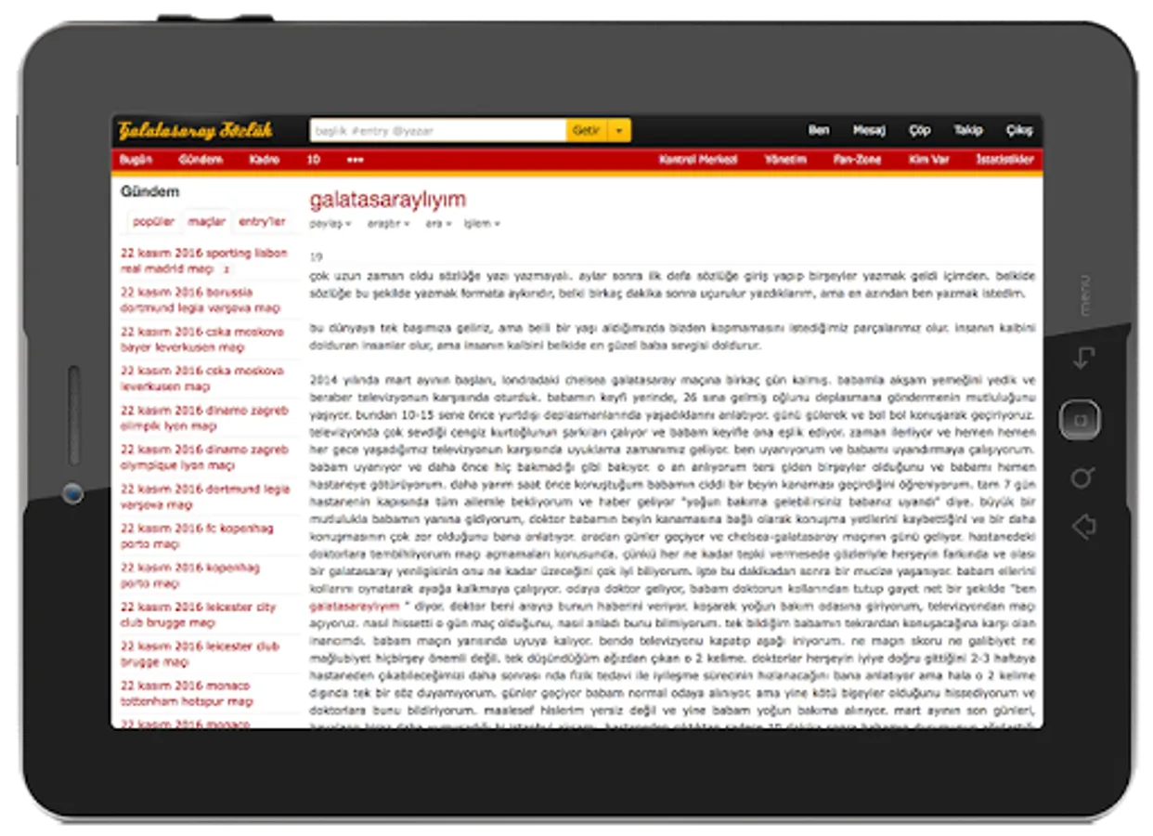This screenshot has height=836, width=1153.
Task: Click the Getir search button
Action: [587, 131]
